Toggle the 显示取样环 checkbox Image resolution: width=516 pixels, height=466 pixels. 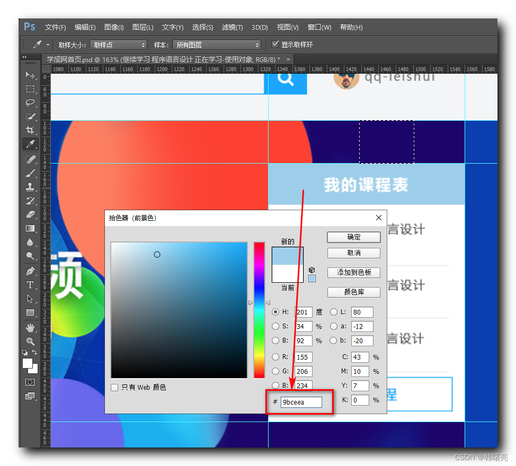275,44
